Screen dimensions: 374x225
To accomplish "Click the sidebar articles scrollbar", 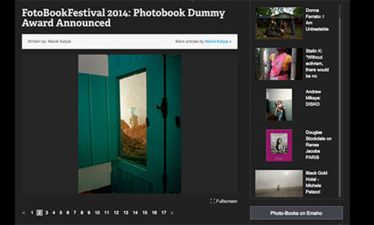I will pos(340,107).
